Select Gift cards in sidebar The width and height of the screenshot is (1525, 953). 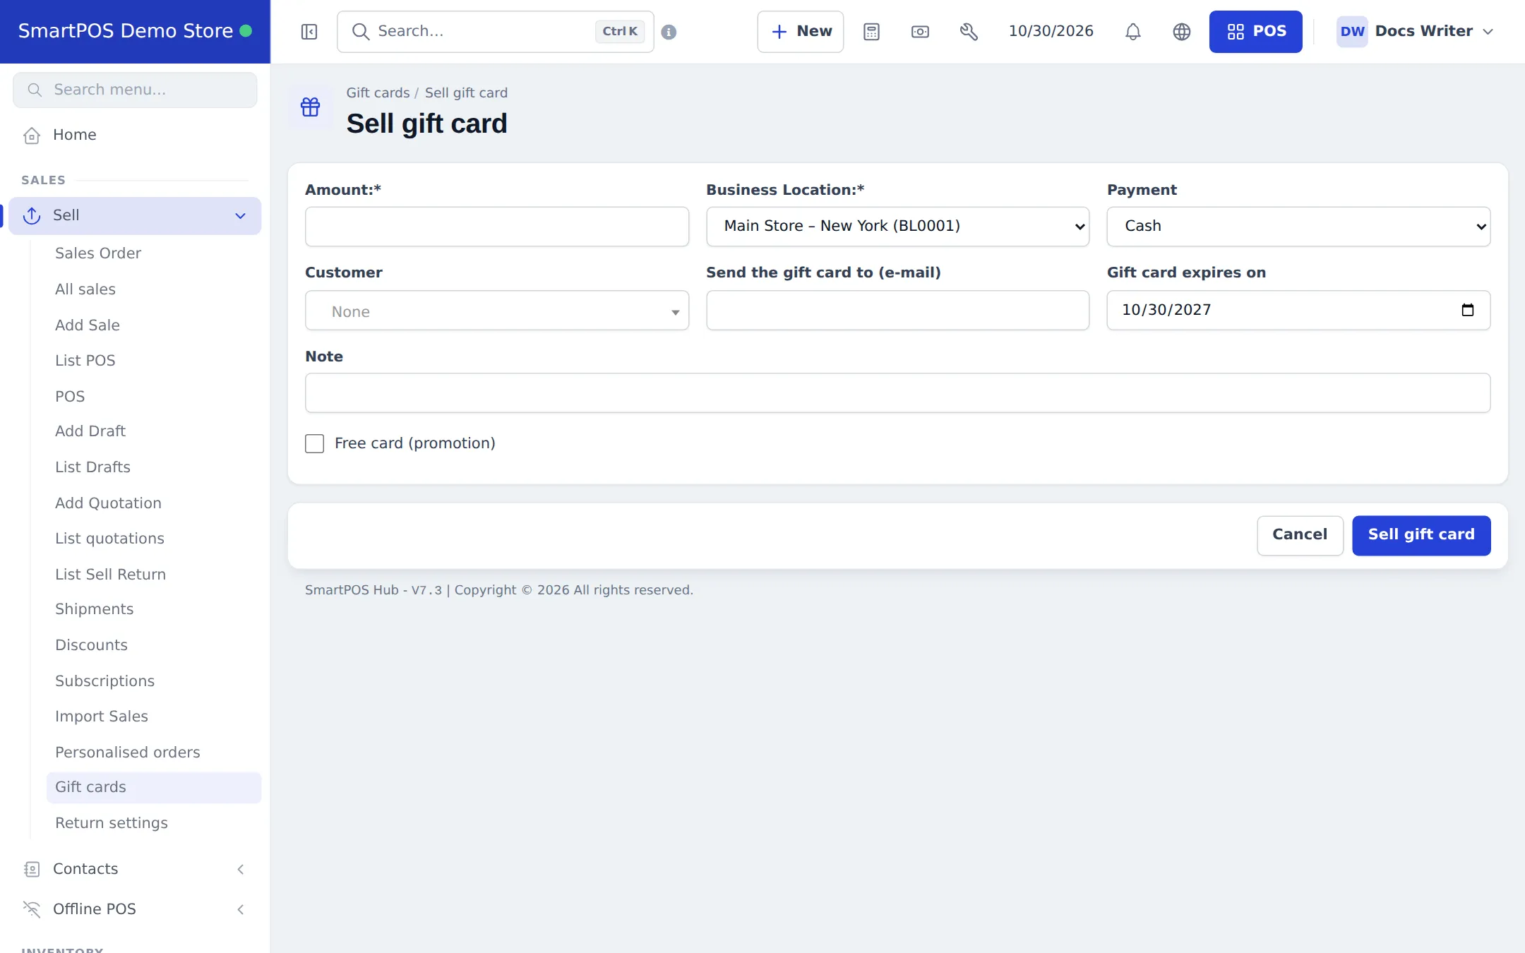coord(153,787)
